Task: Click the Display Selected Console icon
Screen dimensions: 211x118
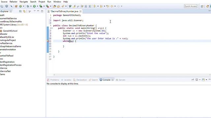Action: click(x=197, y=80)
